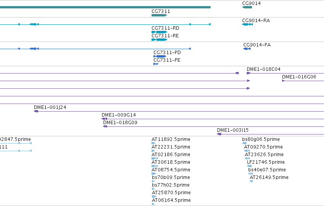Click the CG7311-PE protein label
Screen dimensions: 324x206
(167, 60)
